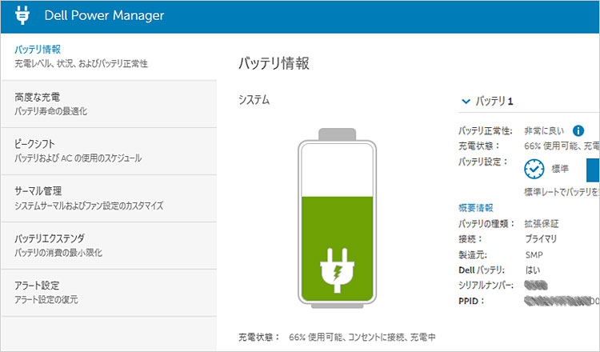Click the 標準レートでバッテリを description text
Screen dimensions: 600x352
coord(562,192)
